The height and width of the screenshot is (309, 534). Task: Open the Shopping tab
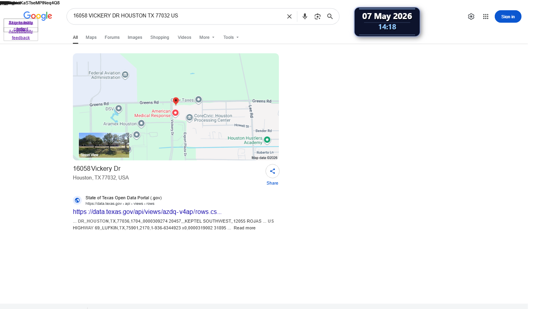[160, 37]
